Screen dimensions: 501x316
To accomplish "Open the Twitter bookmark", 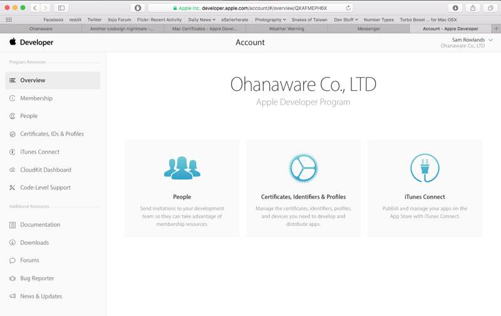I will tap(95, 19).
